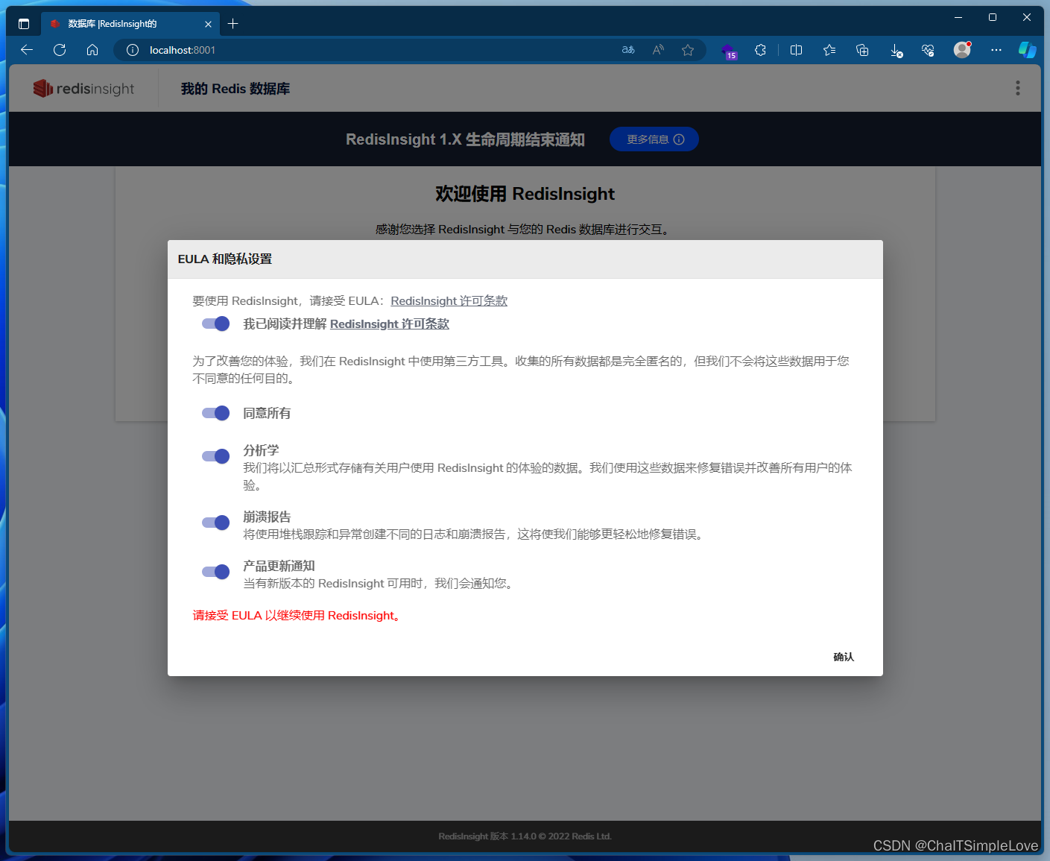The width and height of the screenshot is (1050, 861).
Task: Open the RedisInsight three-dot menu
Action: pos(1017,88)
